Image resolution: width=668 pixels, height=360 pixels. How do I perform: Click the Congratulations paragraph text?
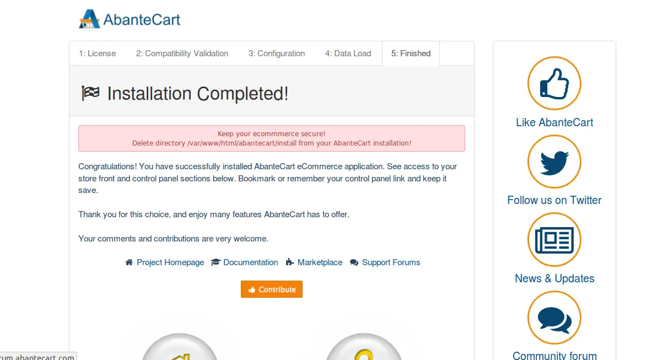268,178
